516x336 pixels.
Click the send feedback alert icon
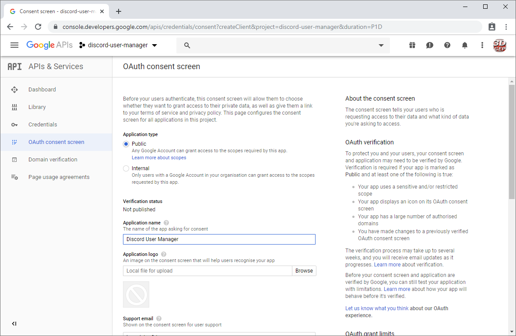tap(429, 45)
